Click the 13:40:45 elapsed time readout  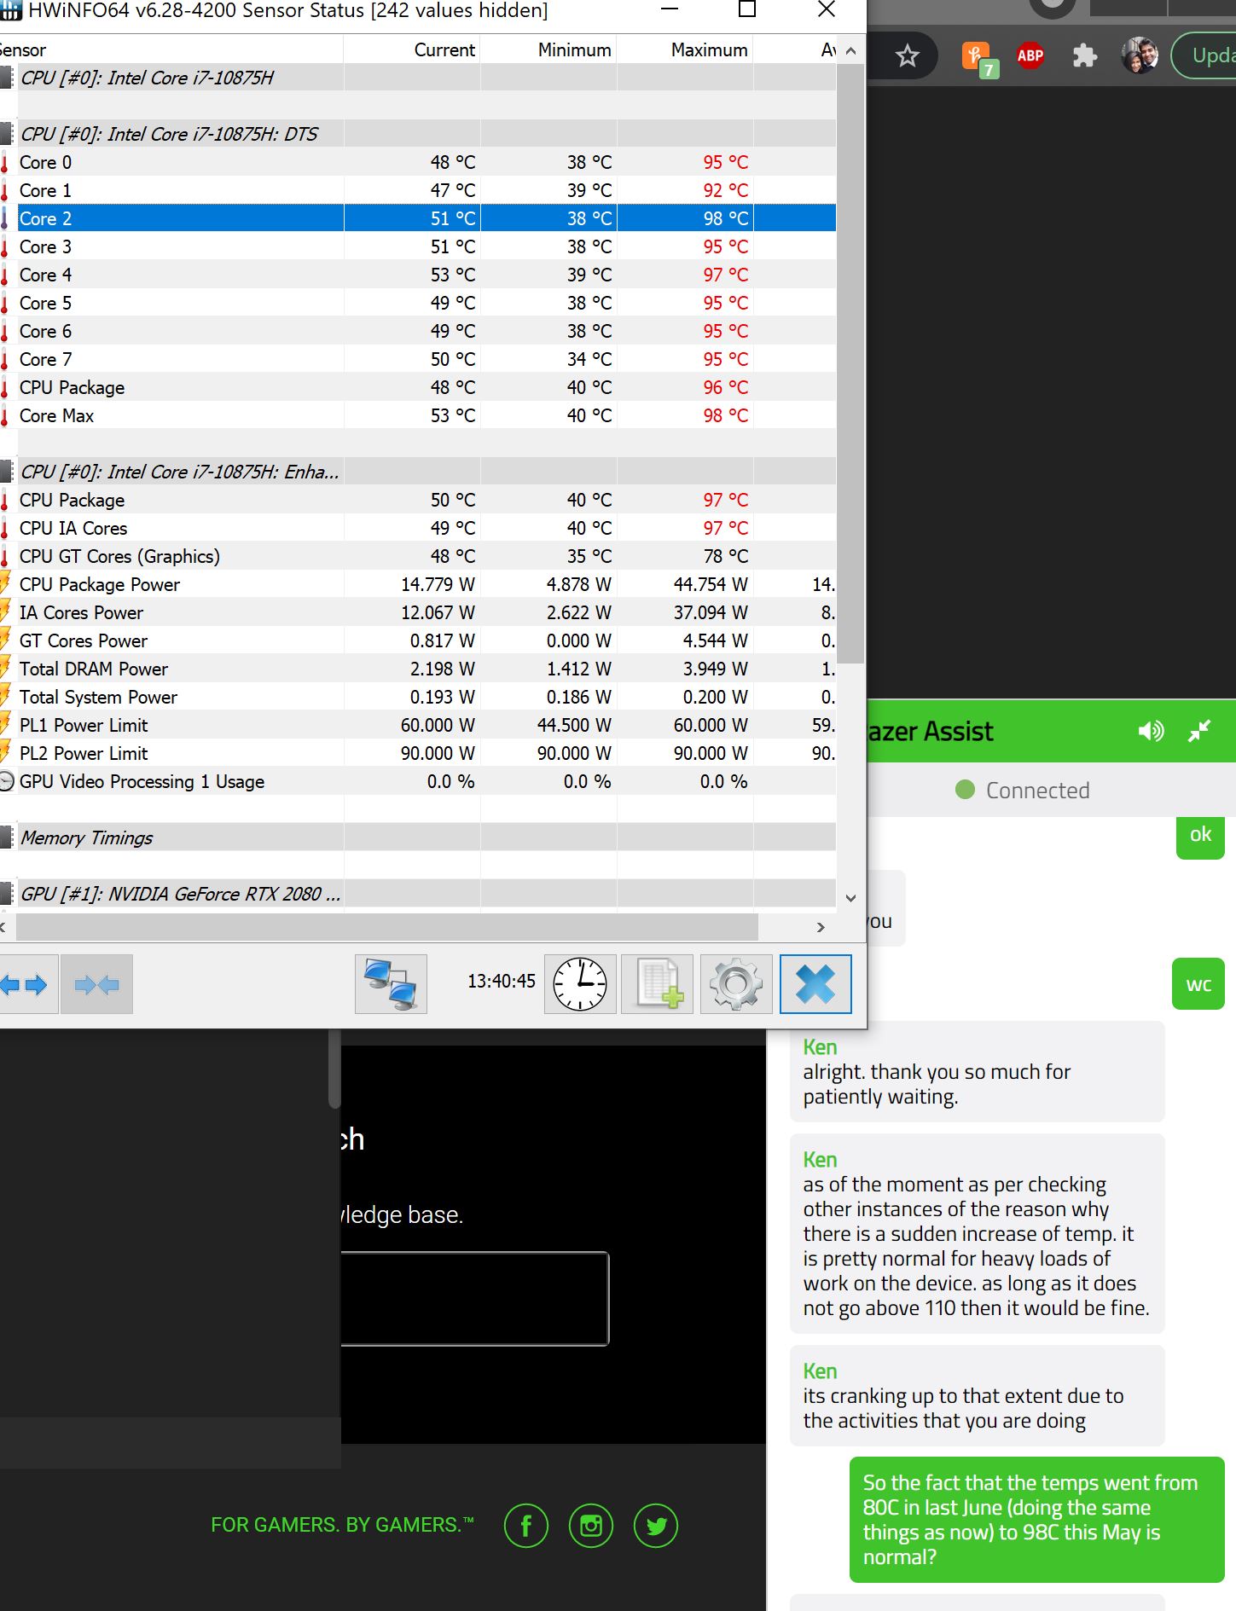pyautogui.click(x=502, y=982)
